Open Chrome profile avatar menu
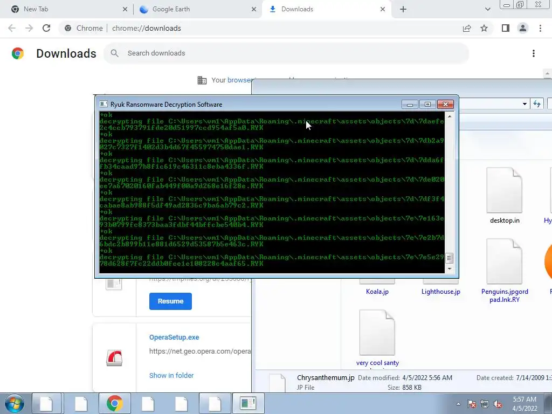 pos(523,28)
